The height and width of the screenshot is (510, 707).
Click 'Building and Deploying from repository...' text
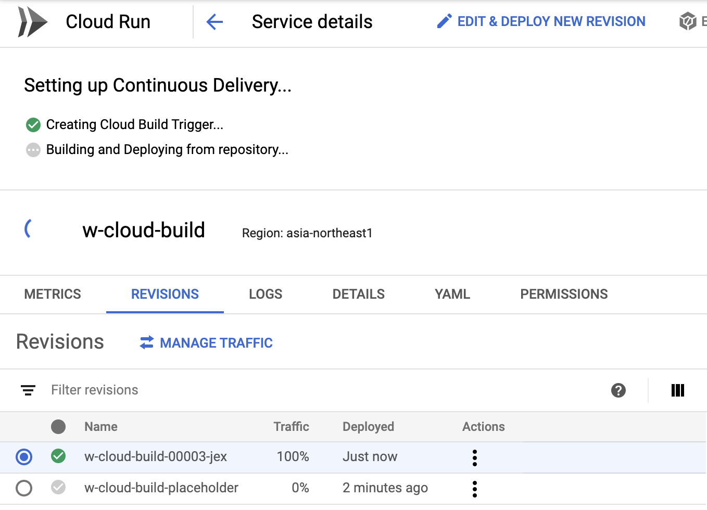[x=167, y=150]
